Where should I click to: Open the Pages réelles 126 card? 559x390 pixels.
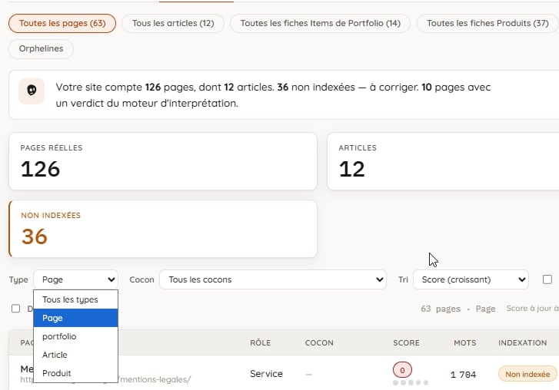click(x=163, y=161)
